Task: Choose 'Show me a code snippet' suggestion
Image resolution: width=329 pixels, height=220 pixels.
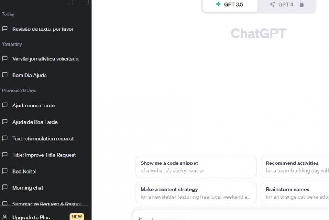Action: coord(196,167)
